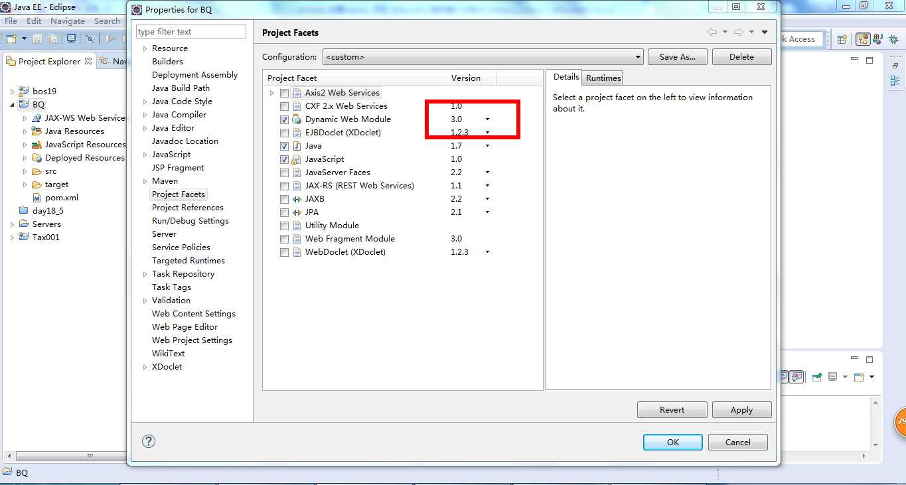Enable Utility Module checkbox
The height and width of the screenshot is (485, 906).
point(284,226)
